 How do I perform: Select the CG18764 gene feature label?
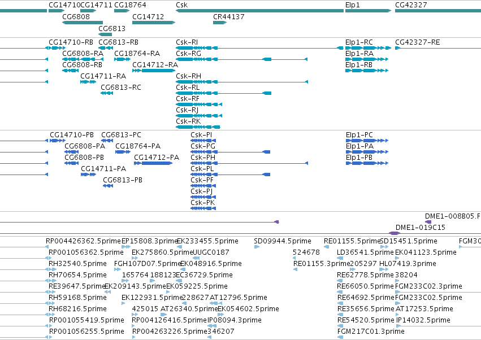(x=130, y=5)
